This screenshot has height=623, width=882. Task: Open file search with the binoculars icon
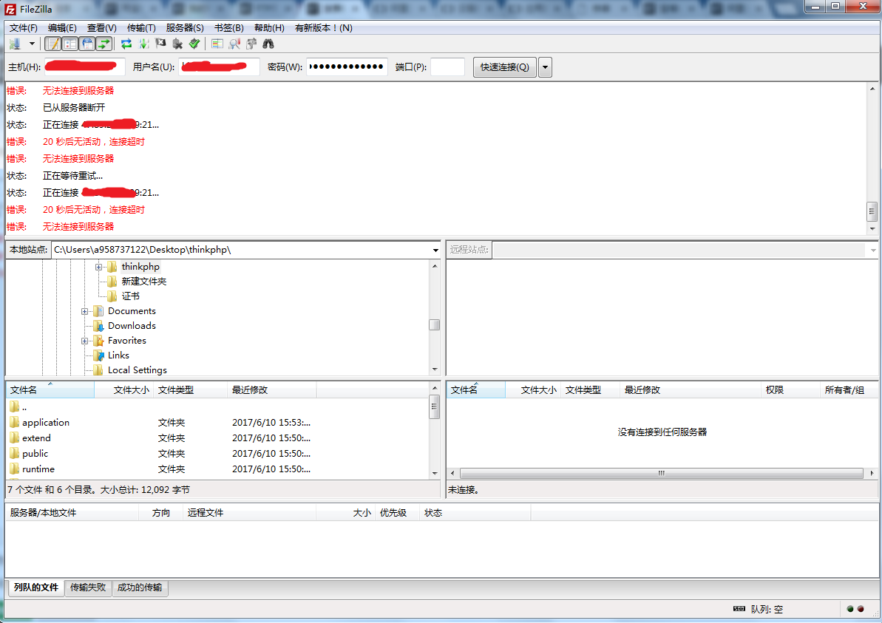(x=268, y=44)
